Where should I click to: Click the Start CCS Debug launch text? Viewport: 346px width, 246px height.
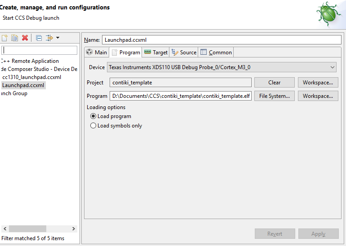point(31,18)
